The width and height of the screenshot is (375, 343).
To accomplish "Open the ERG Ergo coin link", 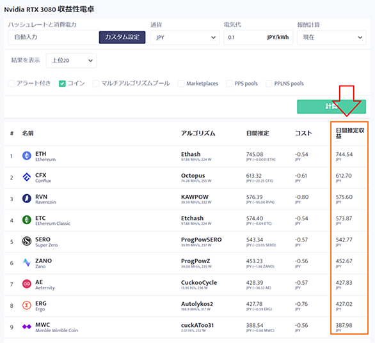I will coord(41,306).
